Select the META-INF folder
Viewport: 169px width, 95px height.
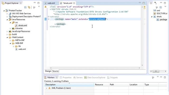(x=20, y=40)
